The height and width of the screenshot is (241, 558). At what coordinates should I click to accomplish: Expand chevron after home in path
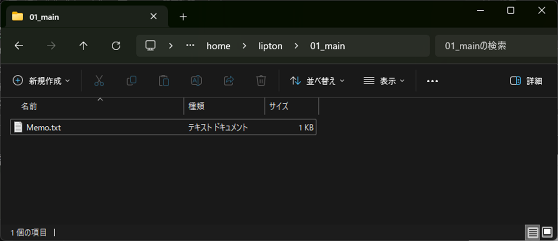pos(244,46)
